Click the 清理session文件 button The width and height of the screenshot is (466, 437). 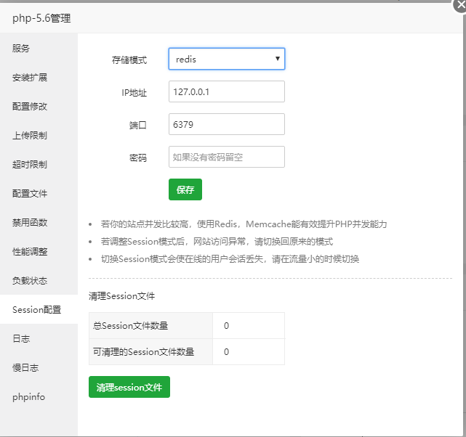129,387
